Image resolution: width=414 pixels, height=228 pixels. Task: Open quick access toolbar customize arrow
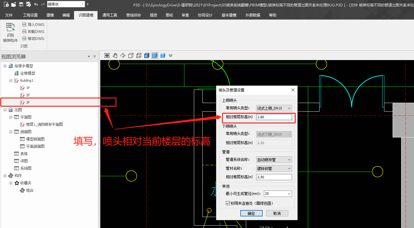(87, 4)
